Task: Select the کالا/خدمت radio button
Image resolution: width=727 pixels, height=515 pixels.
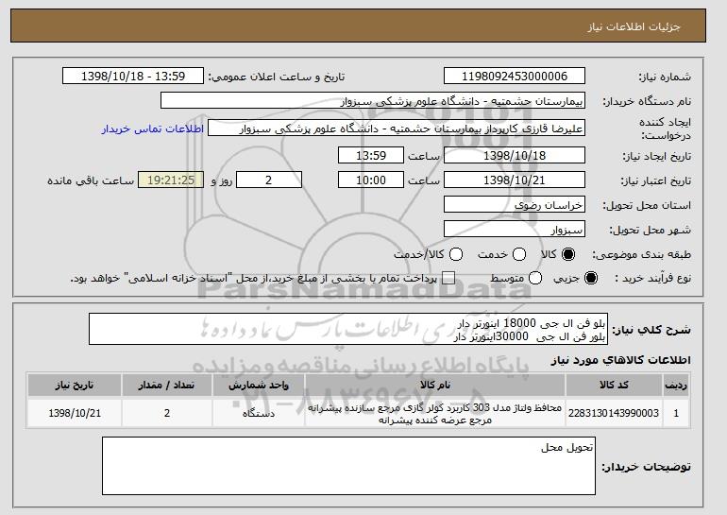Action: (x=456, y=254)
